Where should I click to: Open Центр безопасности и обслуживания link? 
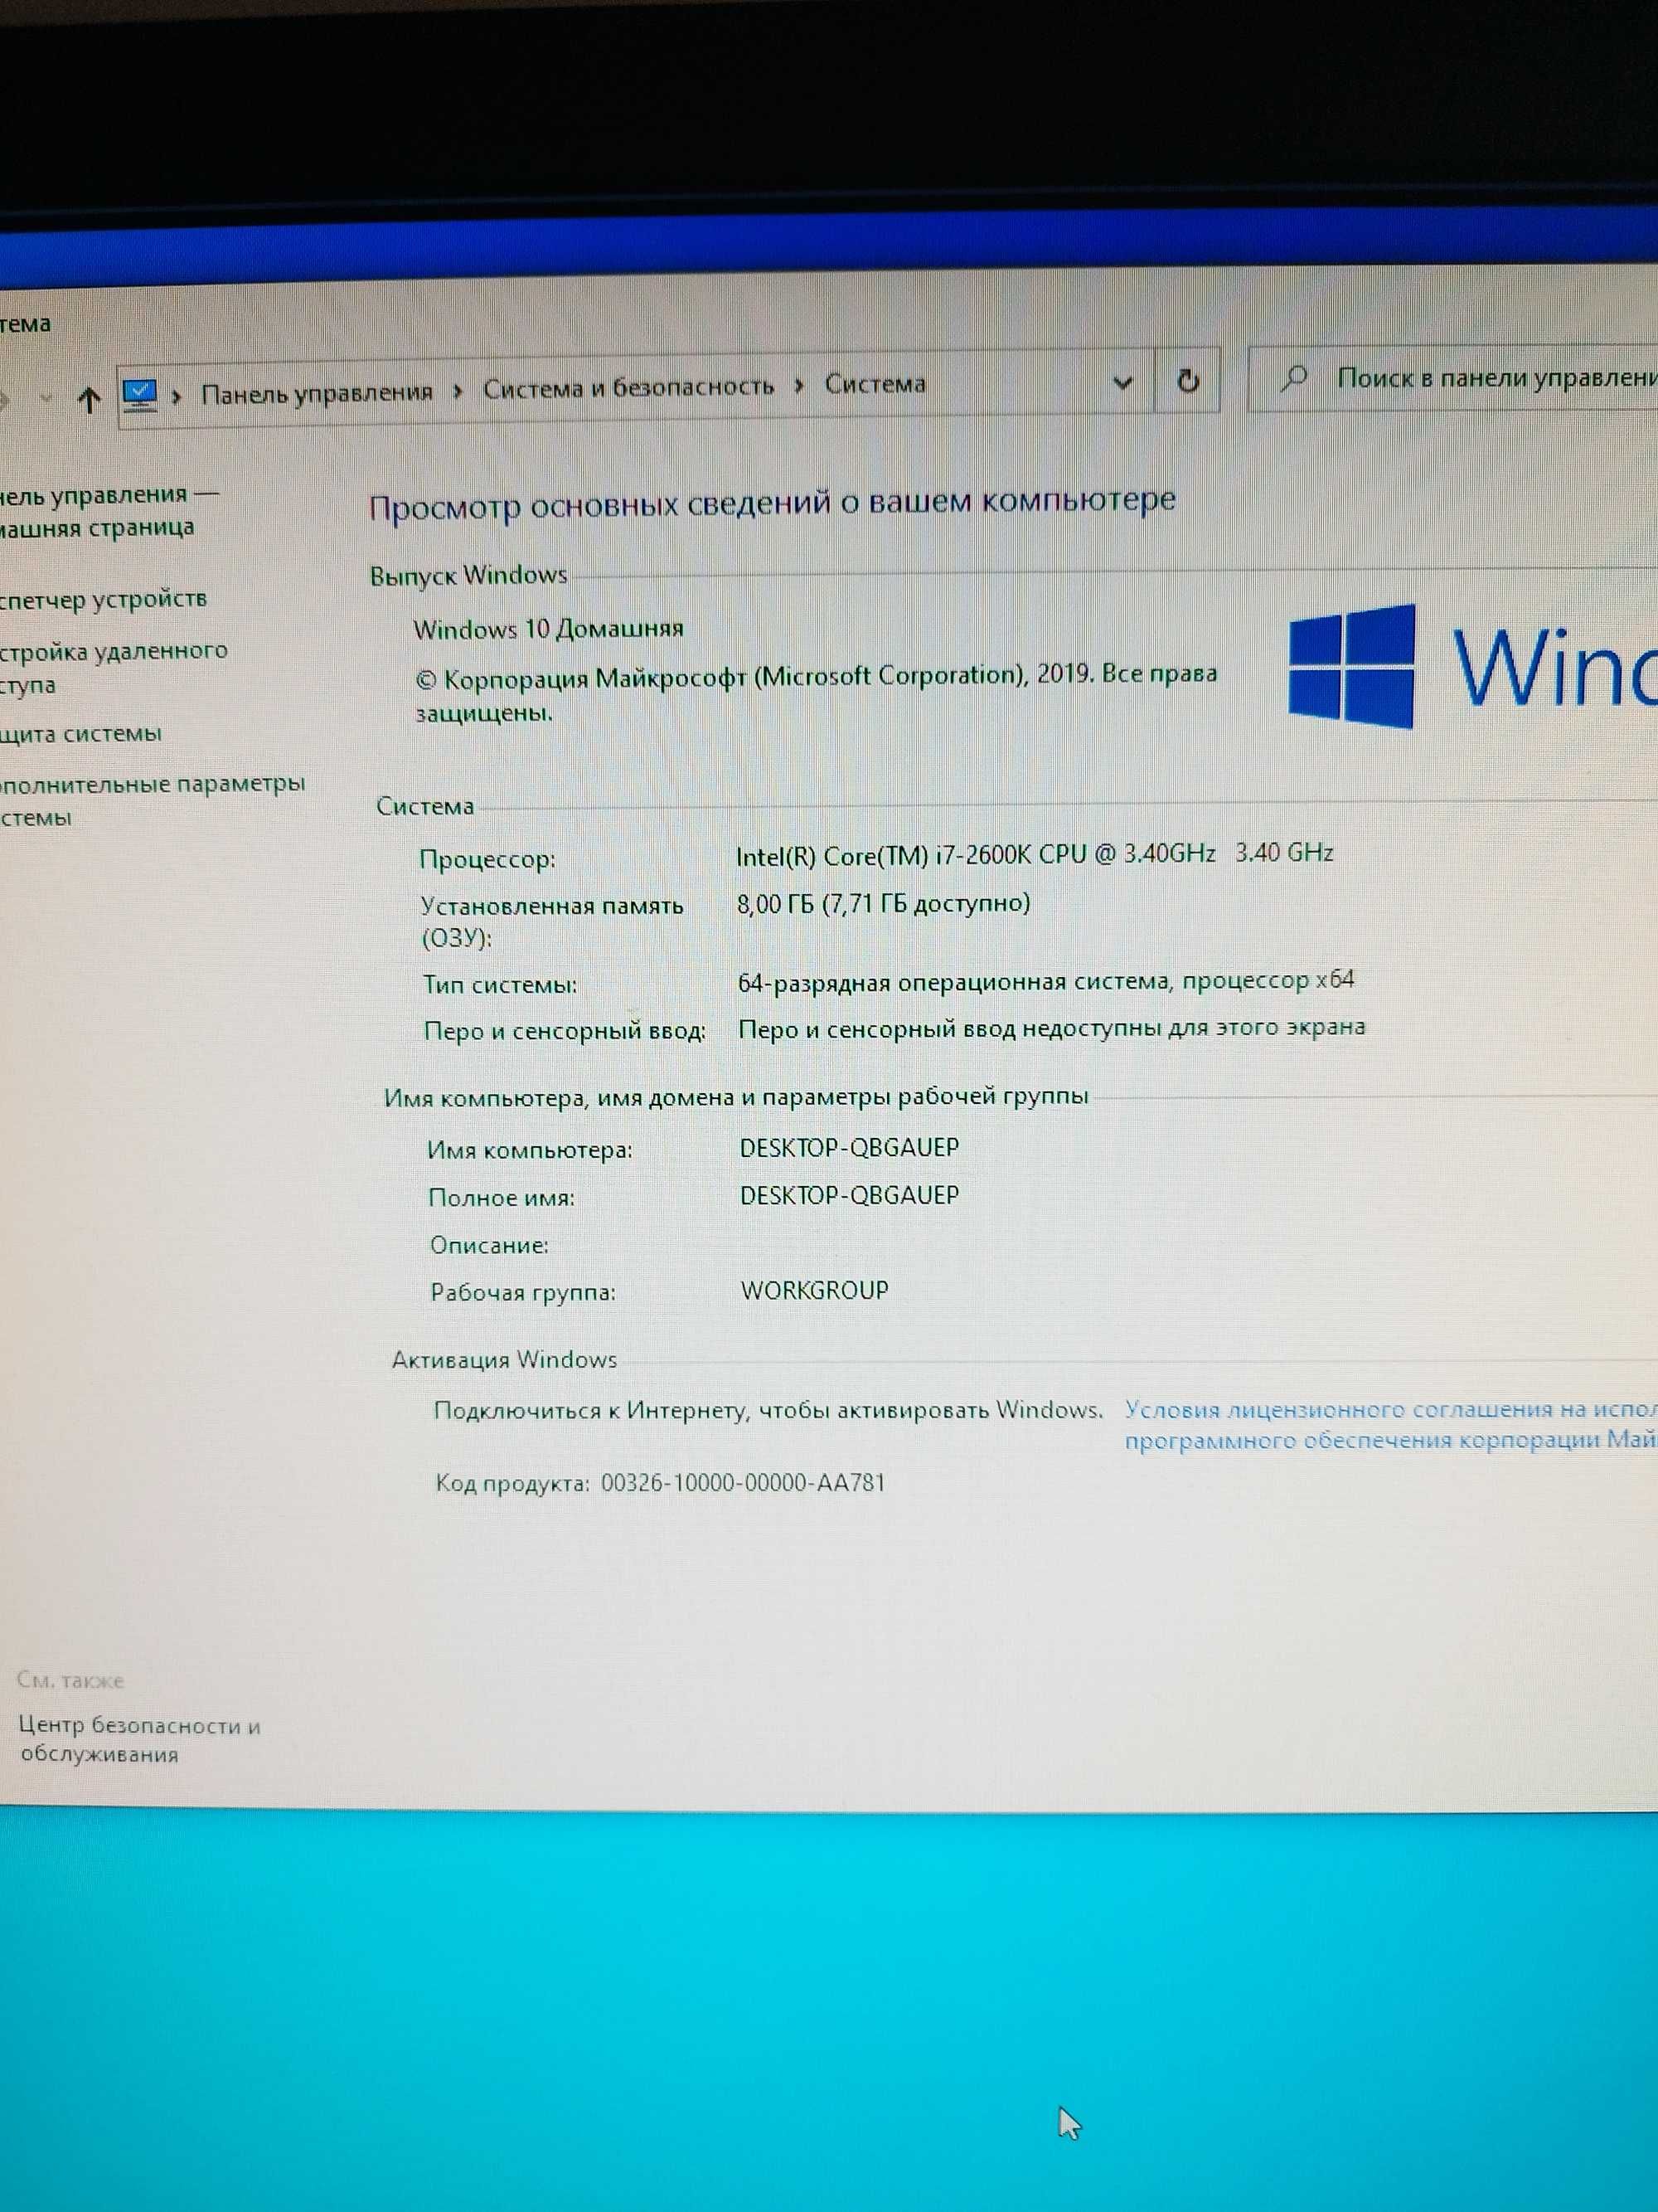(x=139, y=1739)
